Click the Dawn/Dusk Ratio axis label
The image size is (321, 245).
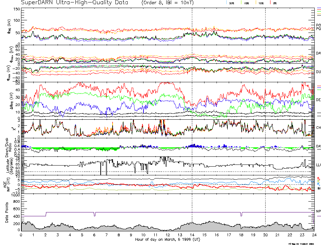coord(8,147)
